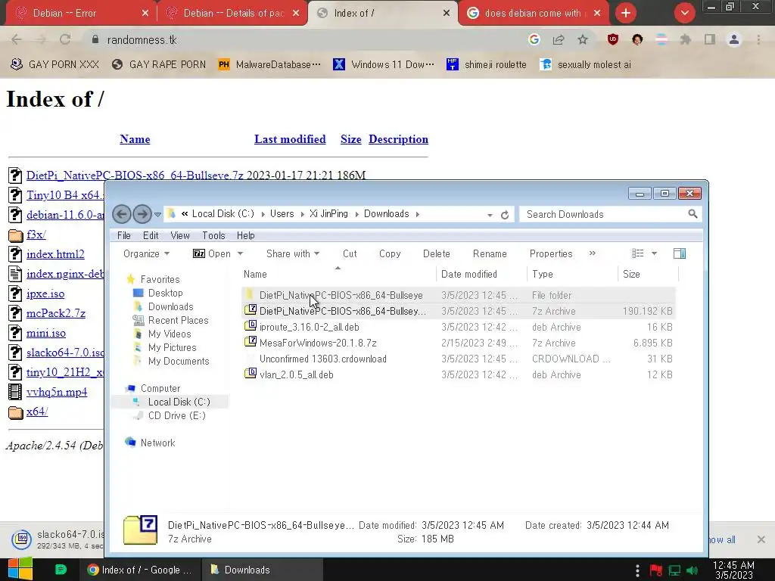Open the MalwareDatabase bookmark
This screenshot has height=581, width=775.
[x=270, y=65]
